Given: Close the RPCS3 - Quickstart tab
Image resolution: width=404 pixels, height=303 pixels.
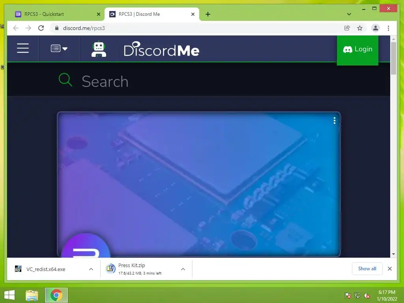Looking at the screenshot, I should tap(98, 14).
